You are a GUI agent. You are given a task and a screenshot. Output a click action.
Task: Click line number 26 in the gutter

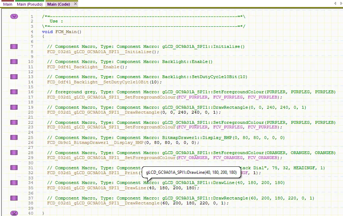tap(32, 142)
